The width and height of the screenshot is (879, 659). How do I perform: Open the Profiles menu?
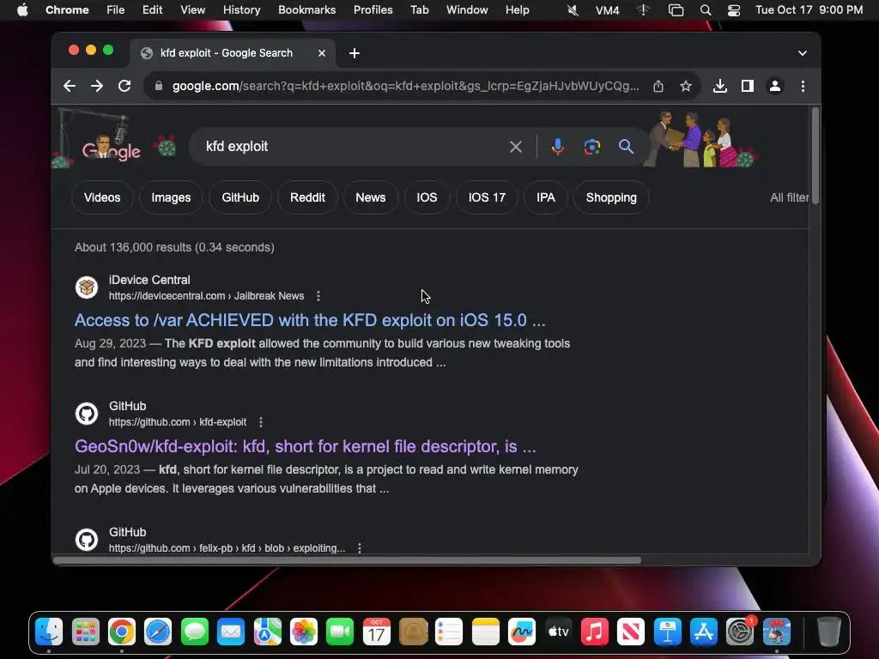[x=373, y=9]
